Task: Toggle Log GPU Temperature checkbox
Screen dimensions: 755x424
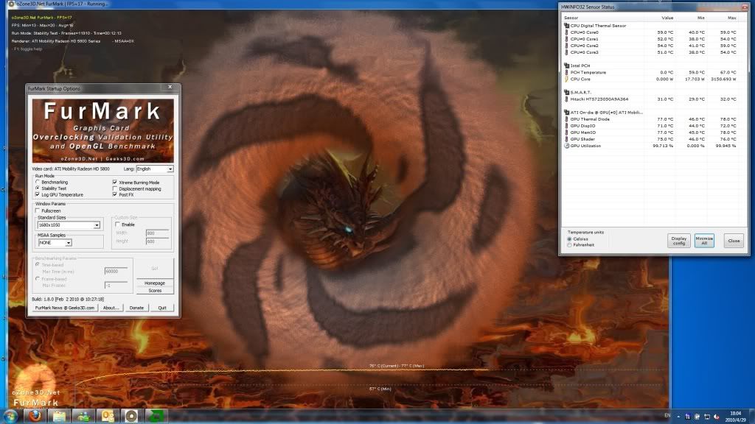Action: [38, 194]
